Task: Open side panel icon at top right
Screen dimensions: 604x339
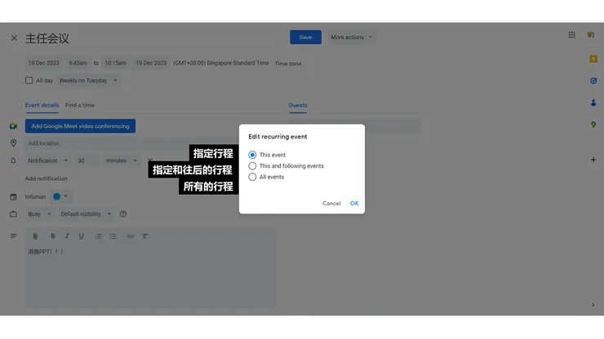Action: point(590,35)
